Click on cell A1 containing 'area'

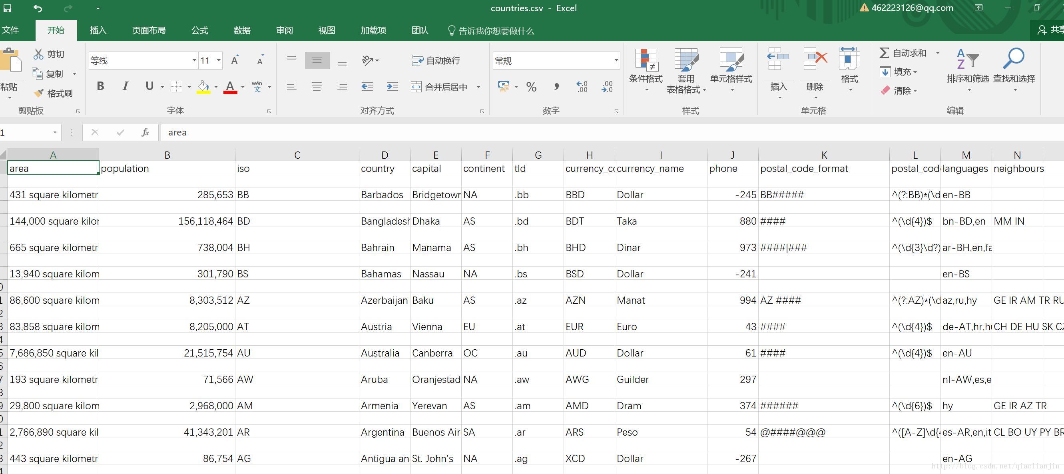coord(54,167)
